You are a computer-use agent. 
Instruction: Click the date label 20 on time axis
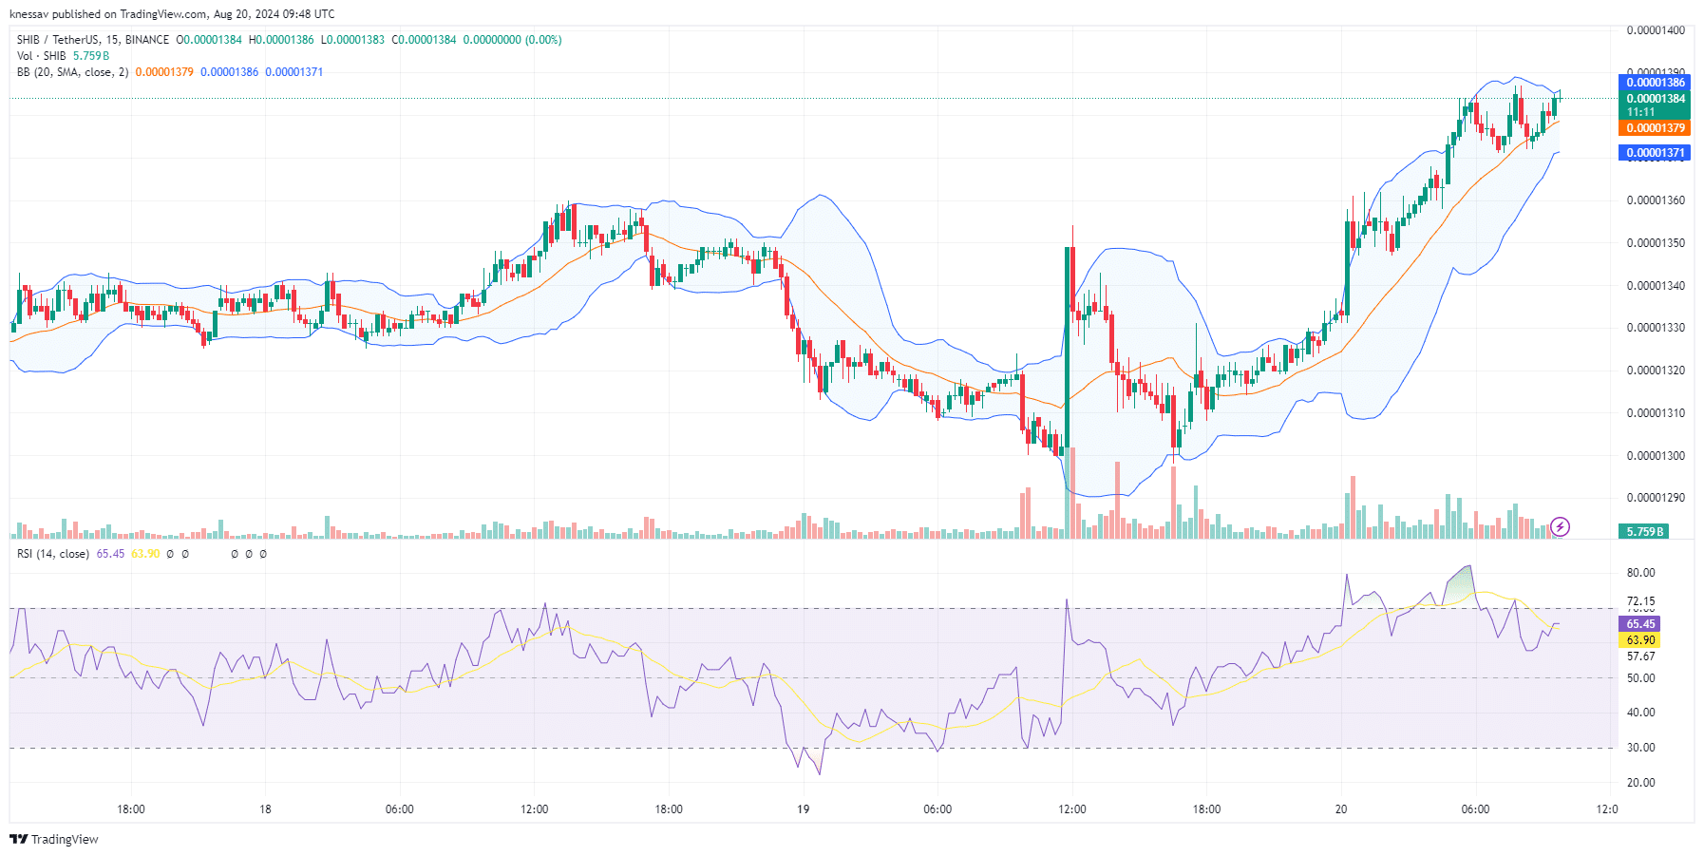pos(1341,809)
